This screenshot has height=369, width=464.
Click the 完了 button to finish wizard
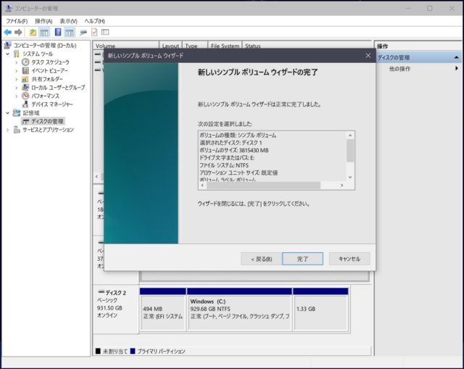(x=302, y=259)
